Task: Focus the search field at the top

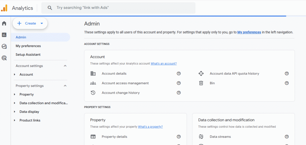Action: (x=118, y=8)
